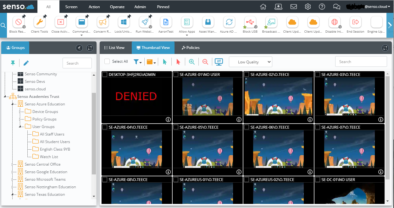The image size is (394, 208).
Task: Open the help question mark icon
Action: coord(322,7)
